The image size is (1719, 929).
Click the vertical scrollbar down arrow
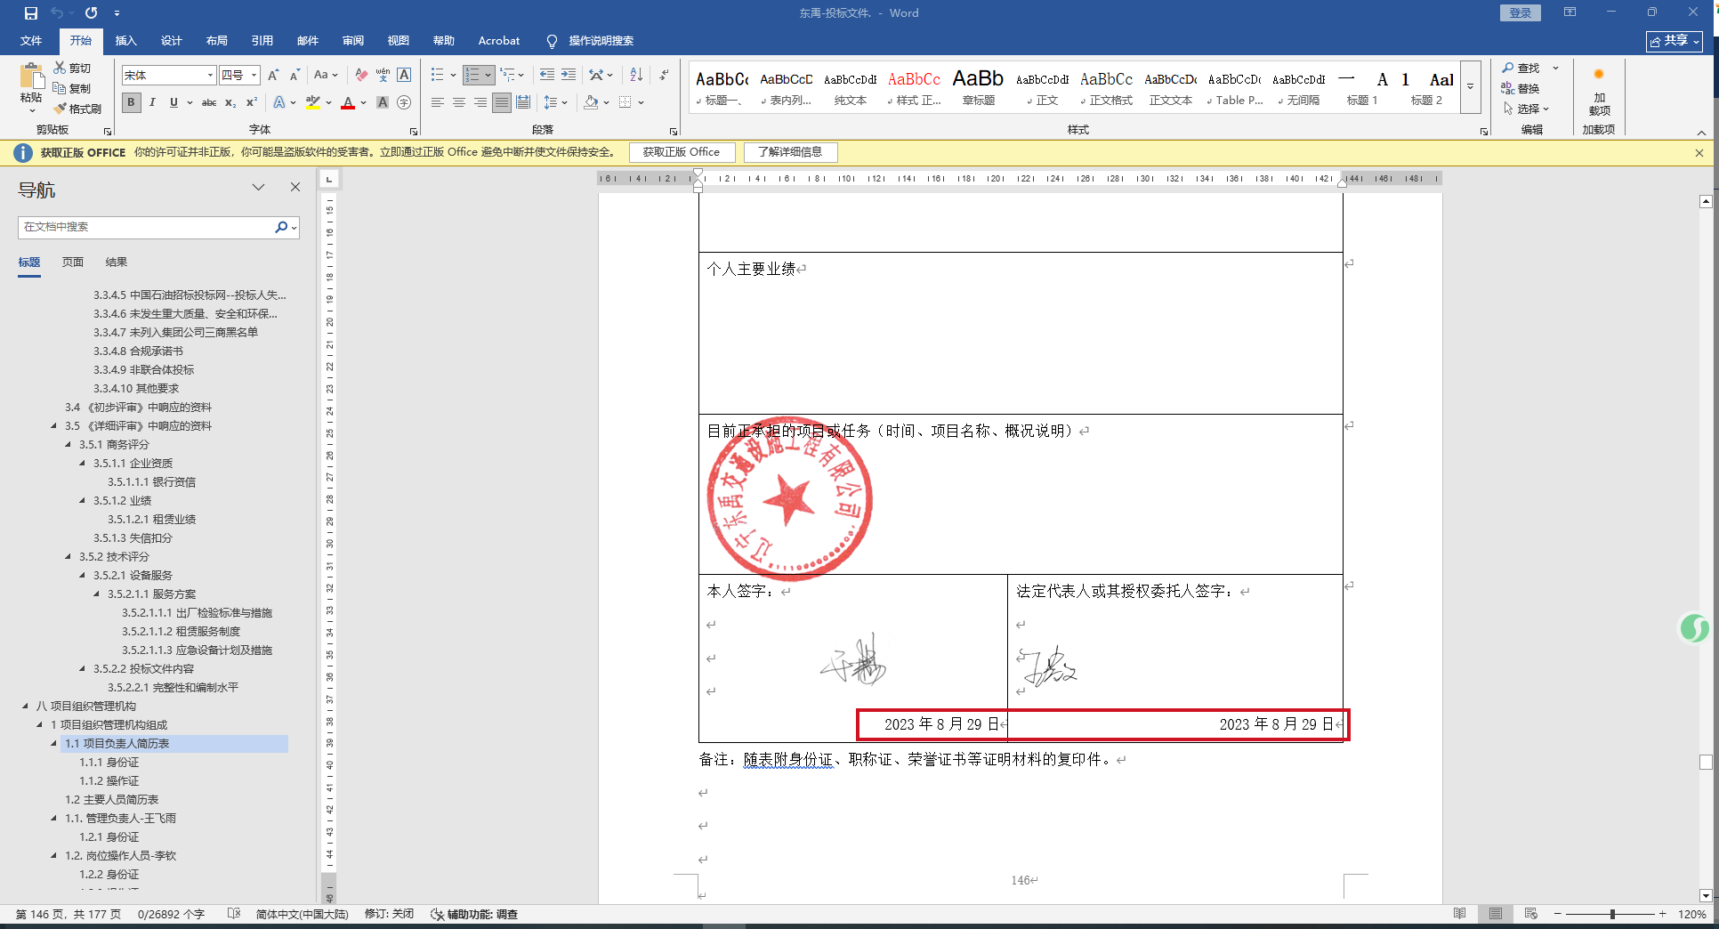(x=1706, y=896)
